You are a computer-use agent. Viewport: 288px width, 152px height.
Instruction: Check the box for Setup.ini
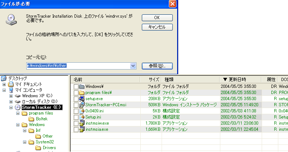tap(76, 117)
